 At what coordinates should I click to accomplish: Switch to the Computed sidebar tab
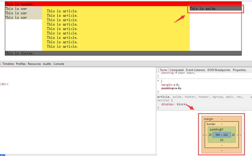(176, 70)
